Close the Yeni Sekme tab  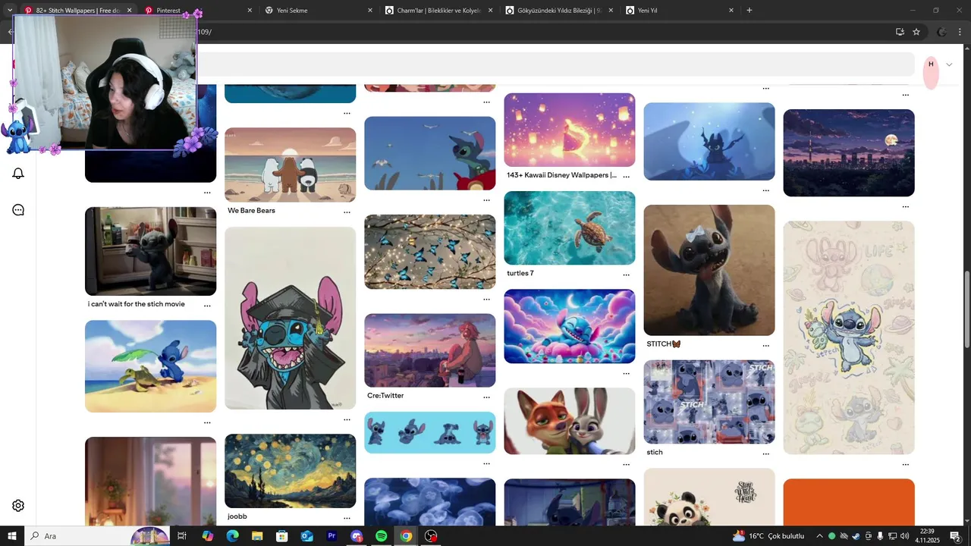click(370, 11)
